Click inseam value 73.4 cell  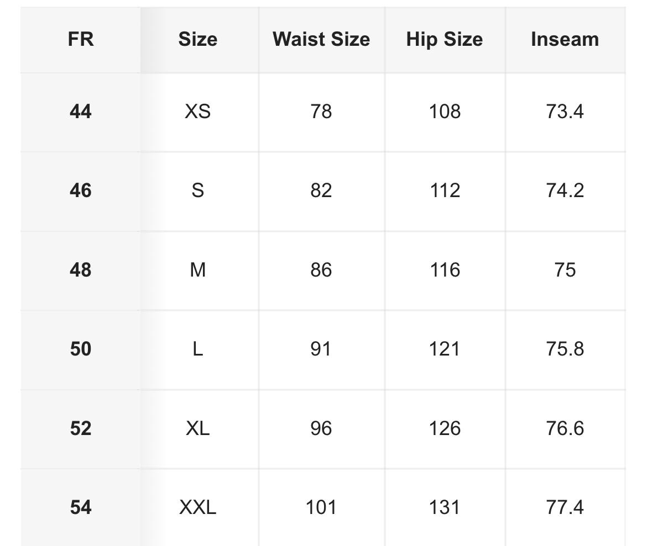tap(565, 112)
